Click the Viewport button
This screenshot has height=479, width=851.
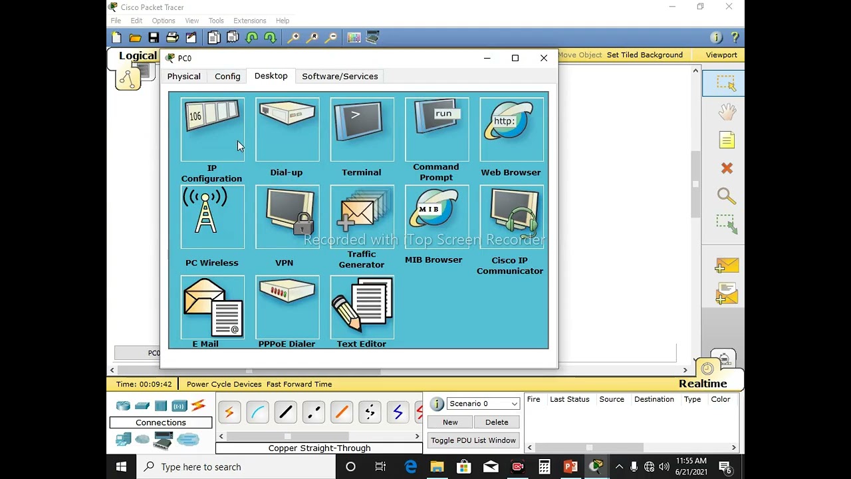click(x=721, y=55)
